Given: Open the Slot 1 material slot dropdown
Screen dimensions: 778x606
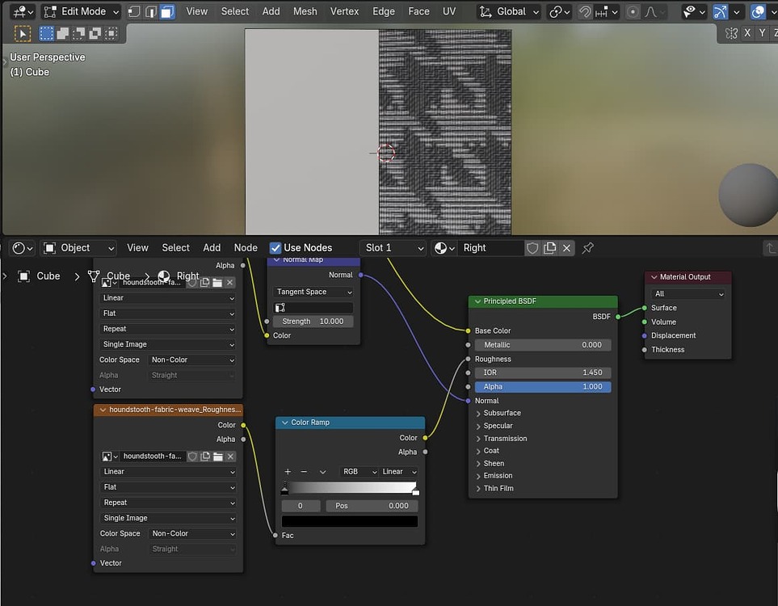Looking at the screenshot, I should pyautogui.click(x=393, y=247).
